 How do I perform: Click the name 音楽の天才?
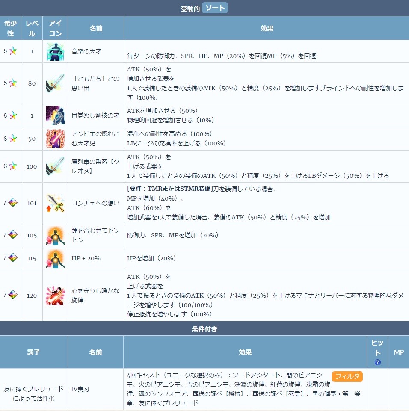click(86, 51)
